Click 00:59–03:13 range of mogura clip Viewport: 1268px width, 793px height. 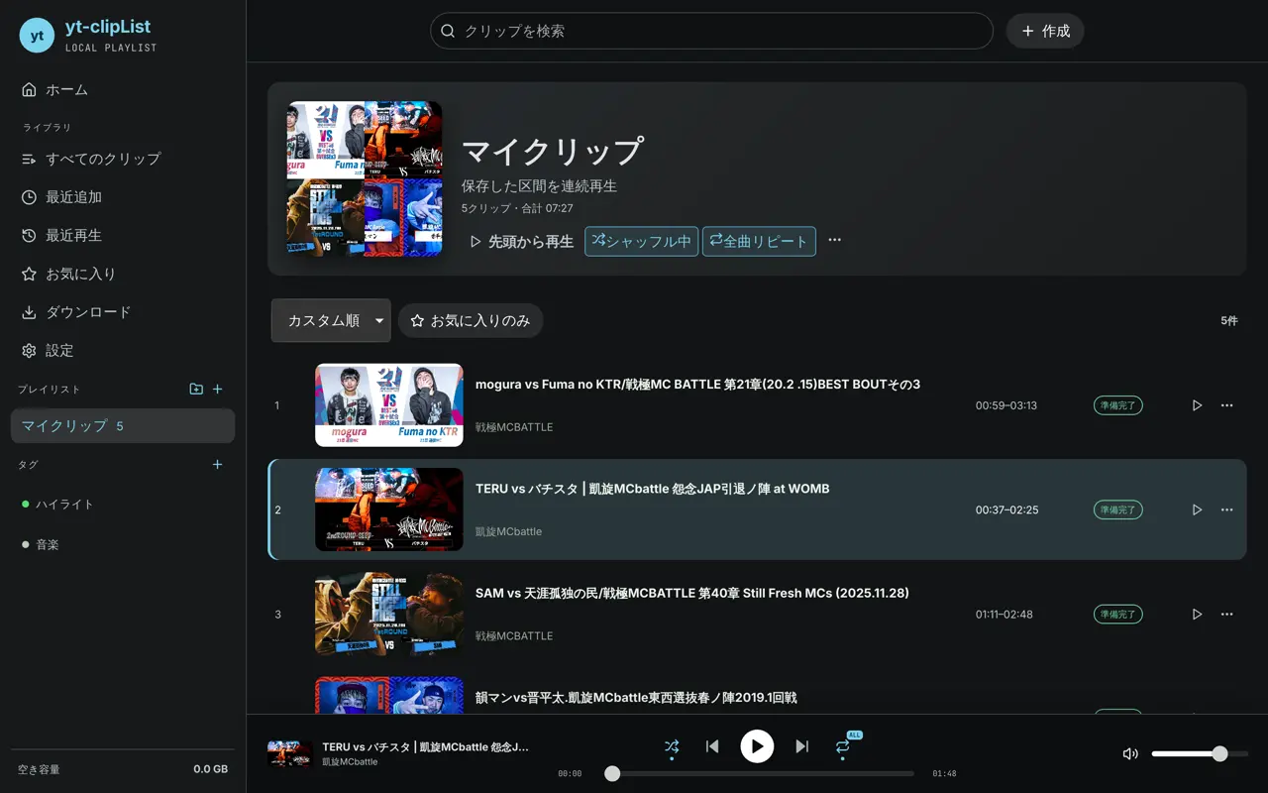[x=1005, y=405]
